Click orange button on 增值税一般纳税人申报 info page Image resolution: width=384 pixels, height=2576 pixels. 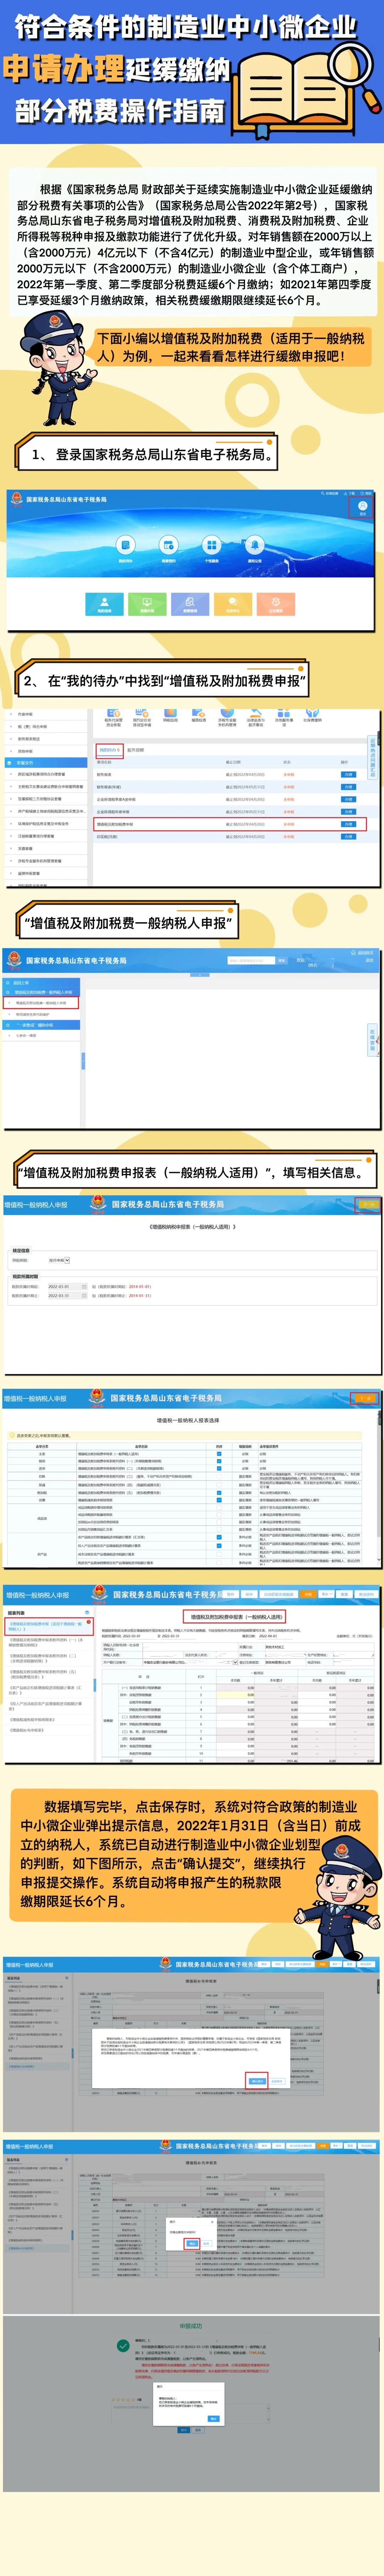(x=369, y=1205)
